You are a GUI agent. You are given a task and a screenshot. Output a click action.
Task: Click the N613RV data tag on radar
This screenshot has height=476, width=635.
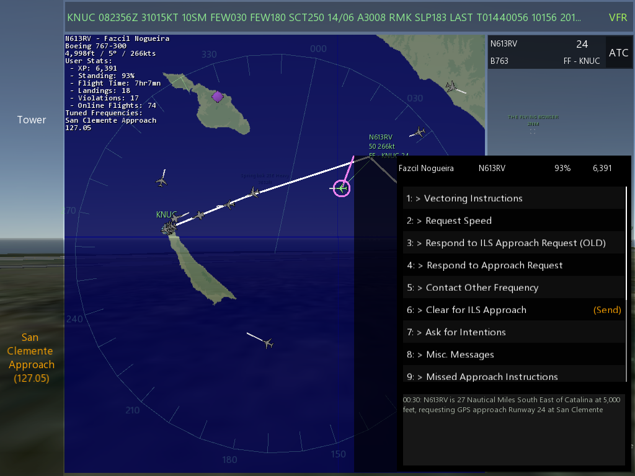tap(388, 146)
